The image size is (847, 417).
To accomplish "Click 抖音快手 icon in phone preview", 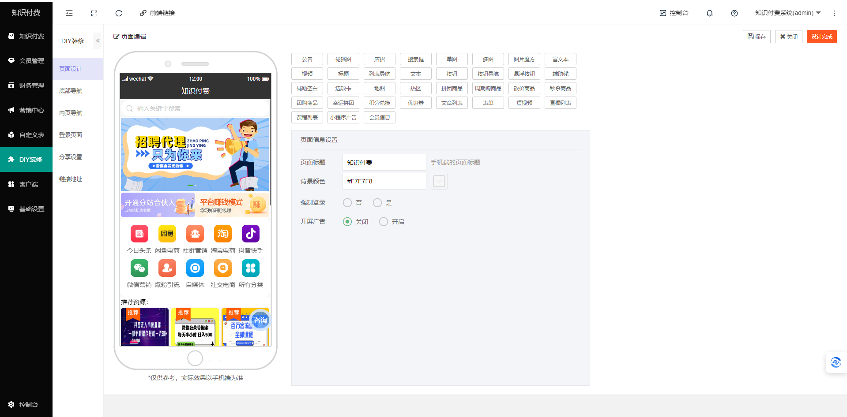I will point(251,234).
